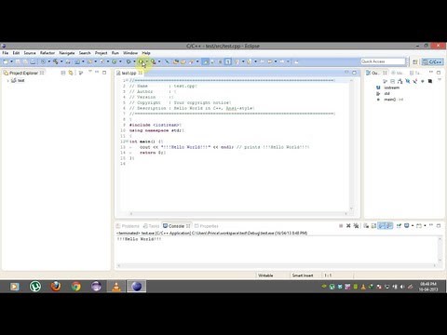Toggle Link with Editor in Project Explorer
447x335 pixels.
[x=71, y=73]
